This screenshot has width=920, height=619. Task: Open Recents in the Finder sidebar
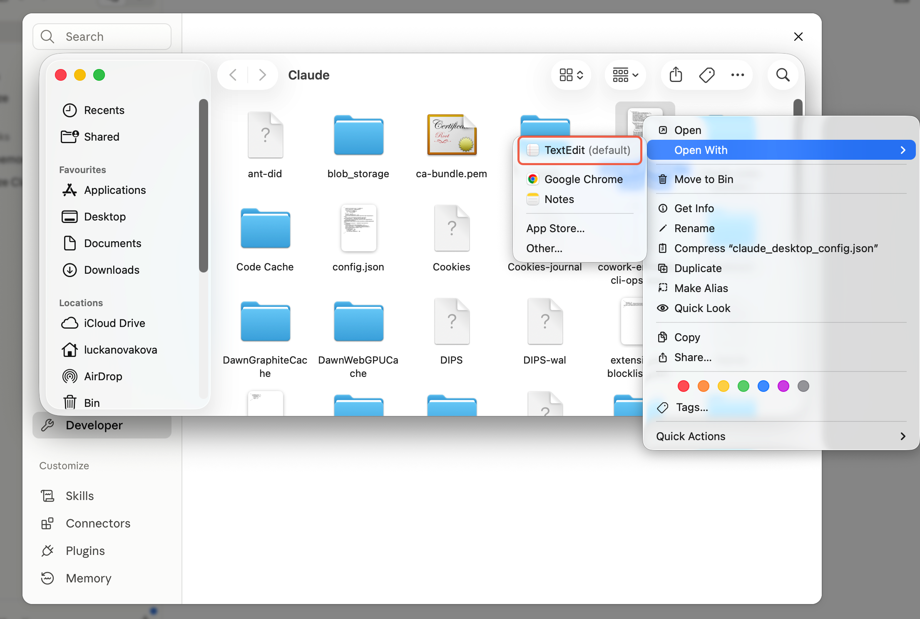coord(94,110)
